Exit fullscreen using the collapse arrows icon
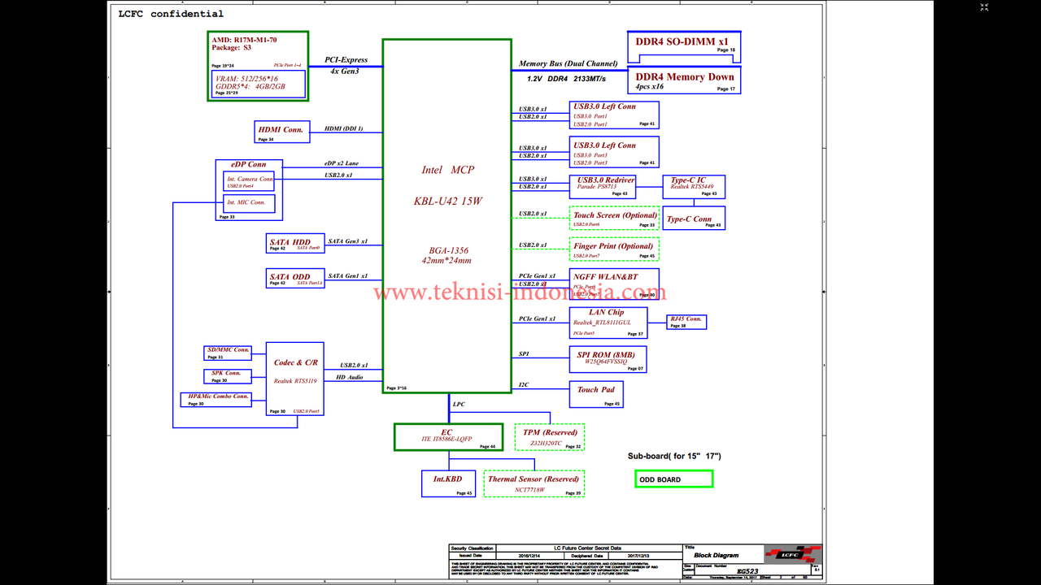1041x585 pixels. [x=984, y=6]
